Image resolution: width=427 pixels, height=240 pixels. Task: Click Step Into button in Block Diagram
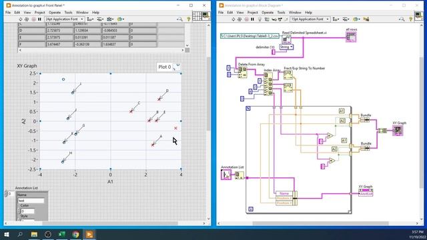click(274, 19)
